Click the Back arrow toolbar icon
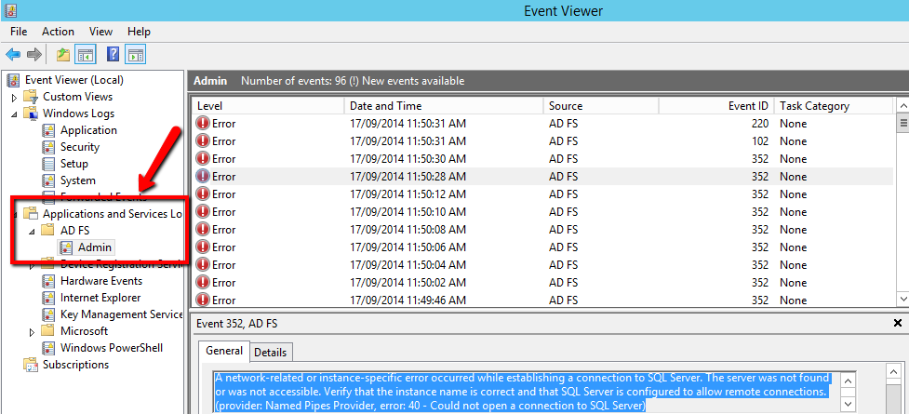Image resolution: width=909 pixels, height=414 pixels. pyautogui.click(x=13, y=55)
